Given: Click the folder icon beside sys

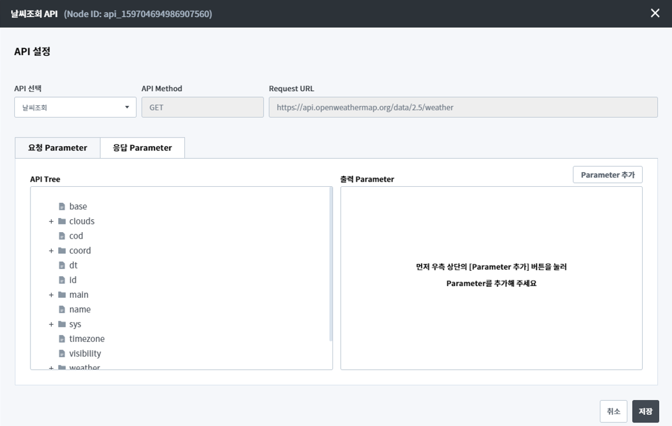Looking at the screenshot, I should tap(62, 324).
